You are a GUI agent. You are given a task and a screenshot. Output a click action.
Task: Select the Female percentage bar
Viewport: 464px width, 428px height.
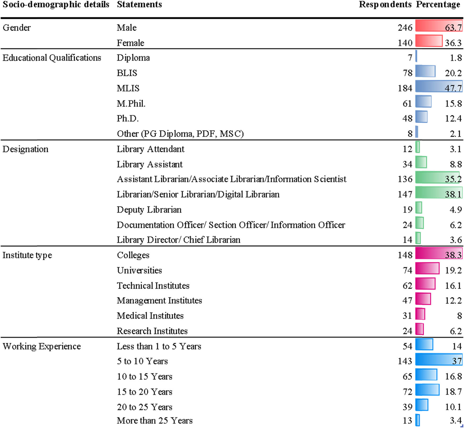[429, 41]
